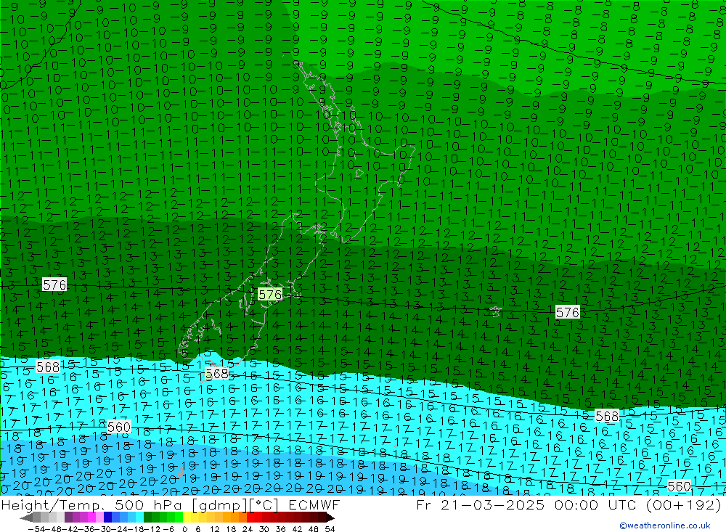Click the forecast offset '(00+192)'

click(683, 505)
